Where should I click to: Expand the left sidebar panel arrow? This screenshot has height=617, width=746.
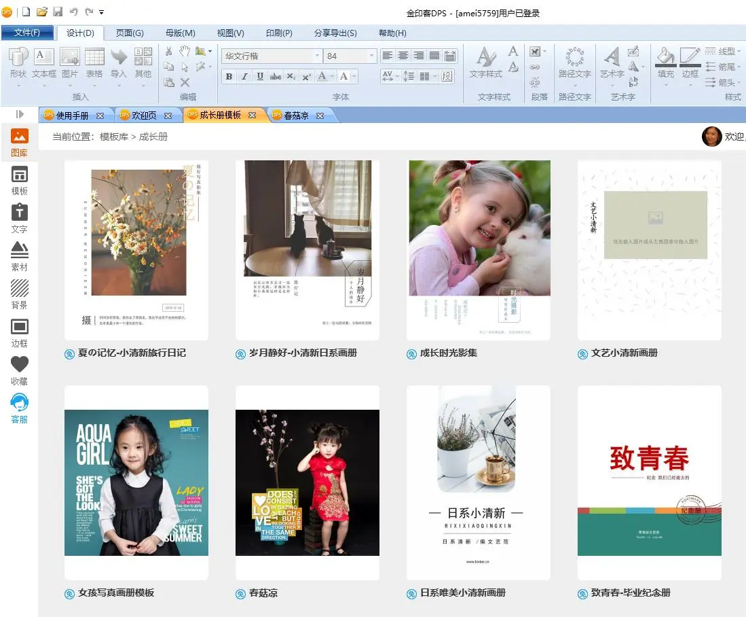click(20, 114)
